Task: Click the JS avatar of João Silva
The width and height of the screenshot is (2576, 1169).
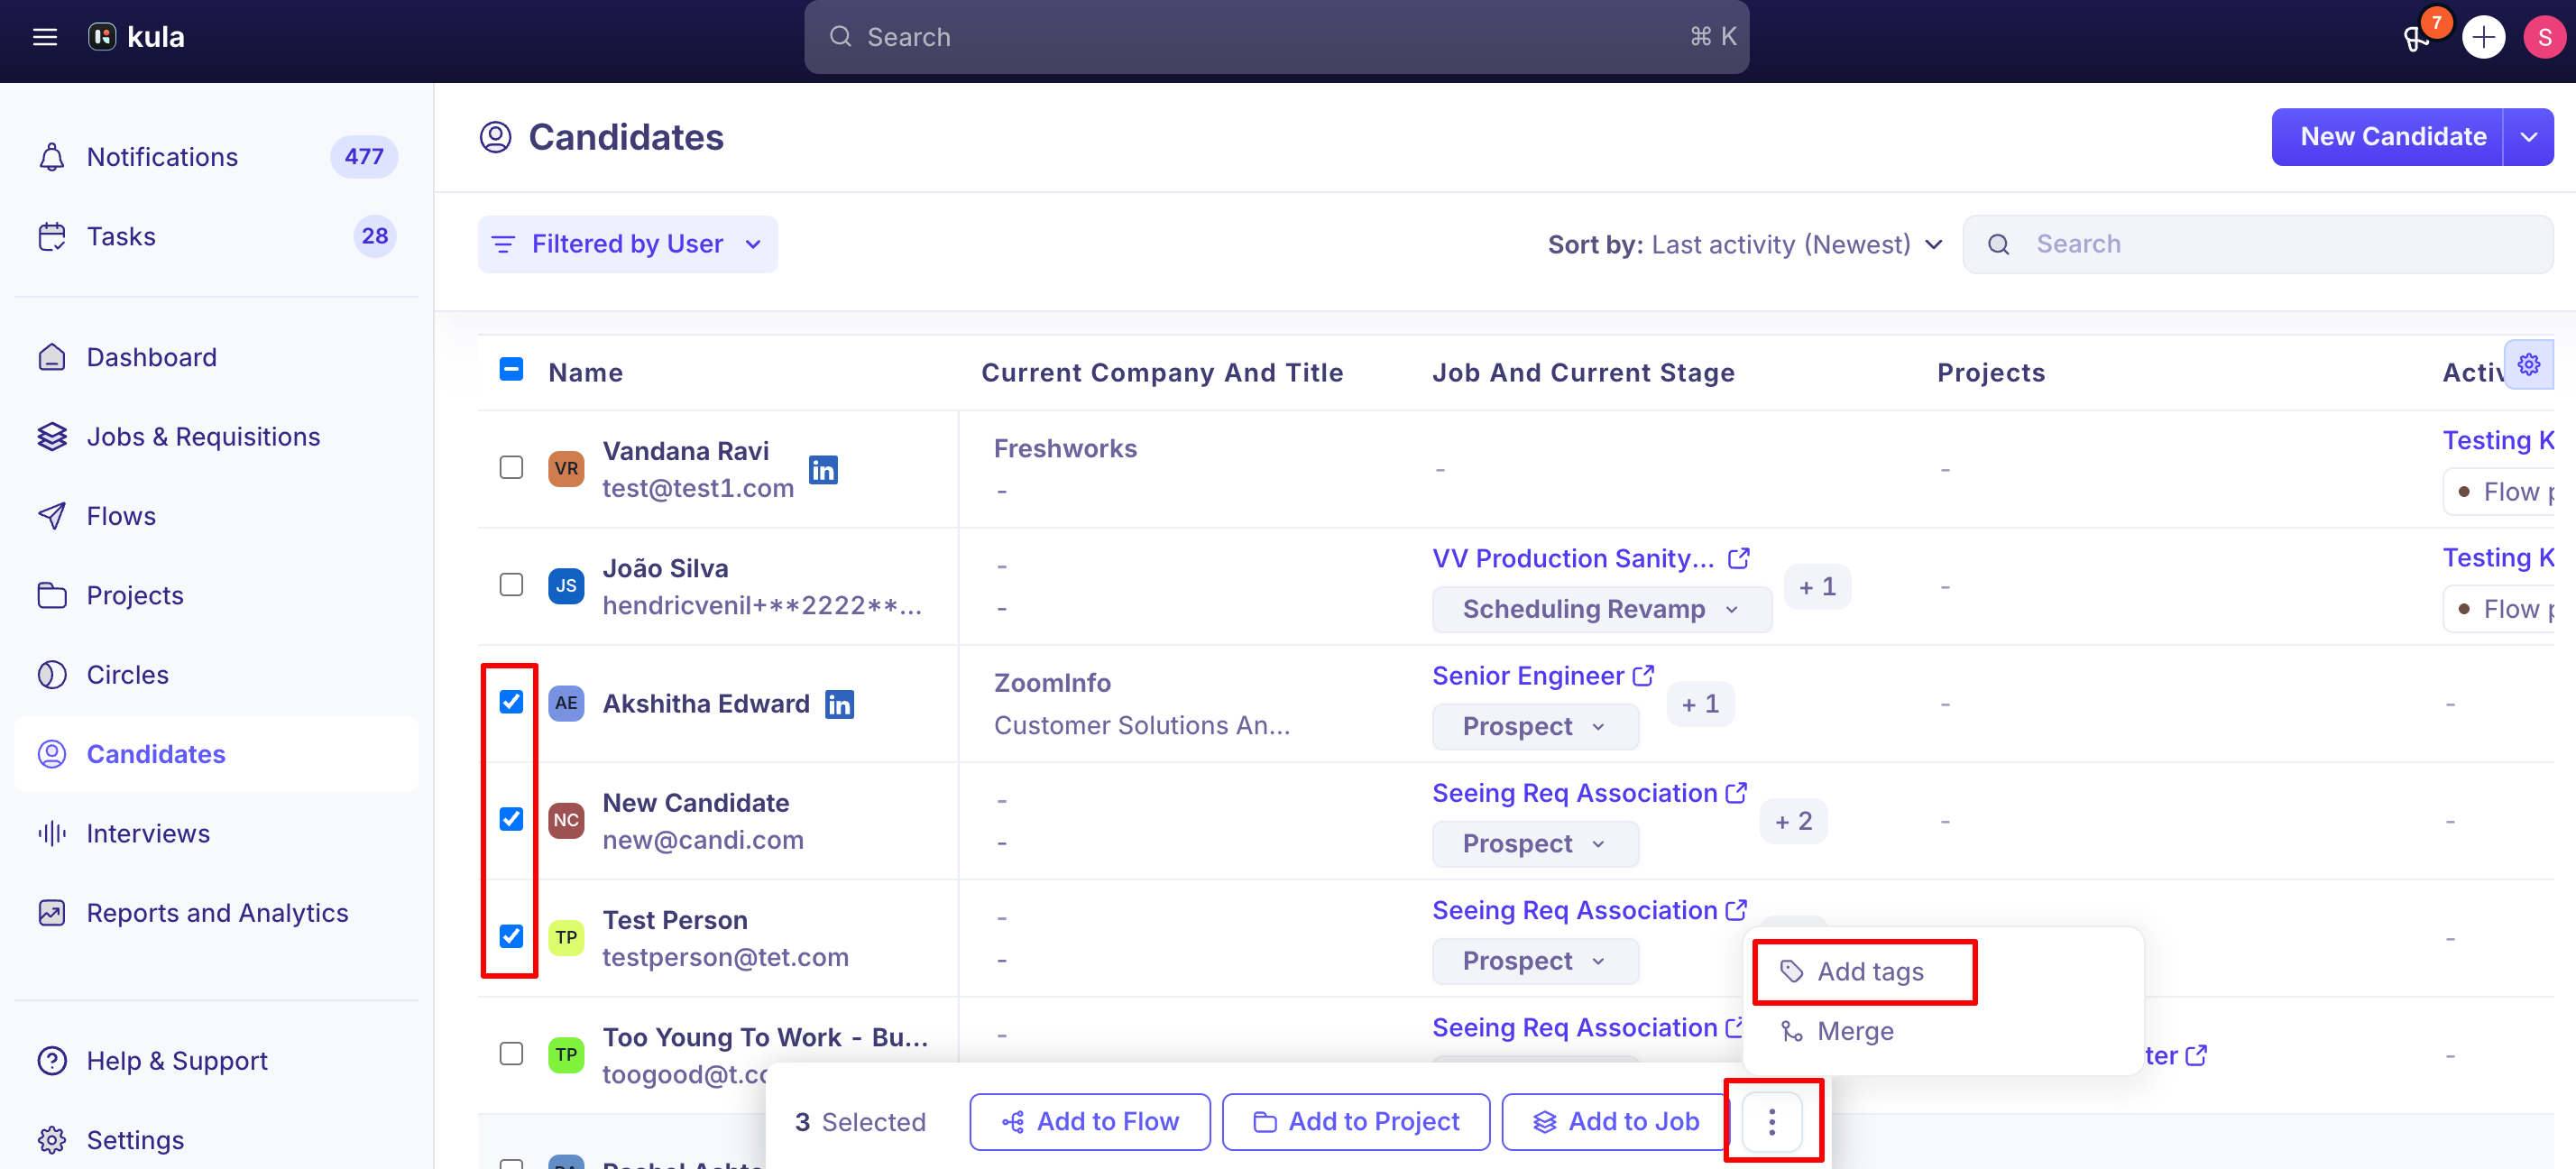Action: (x=566, y=585)
